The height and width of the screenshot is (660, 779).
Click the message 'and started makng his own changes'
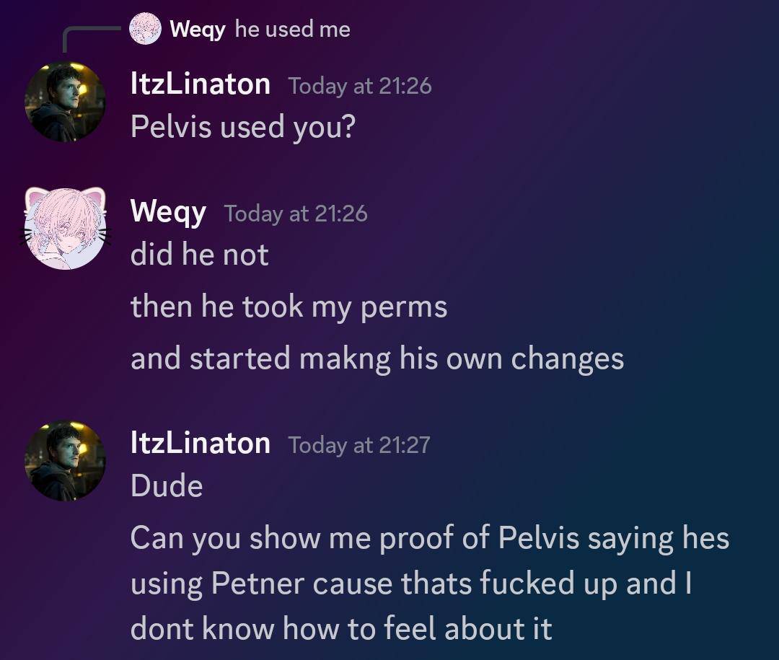pyautogui.click(x=377, y=358)
